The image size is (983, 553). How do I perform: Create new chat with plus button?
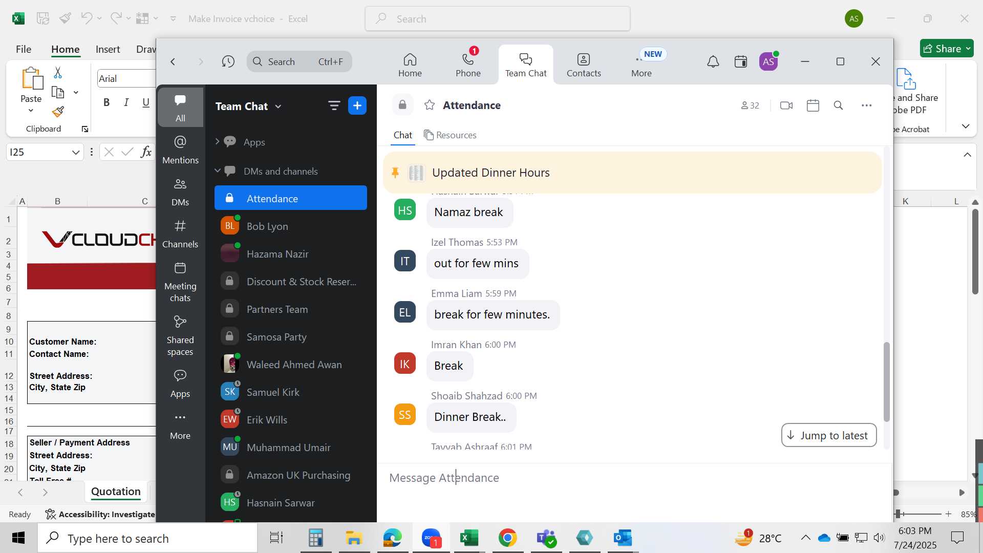tap(357, 106)
